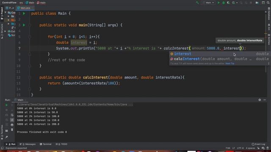Screen dimensions: 271x152
Task: Clear all Run console output with the trash icon
Action: 12,130
